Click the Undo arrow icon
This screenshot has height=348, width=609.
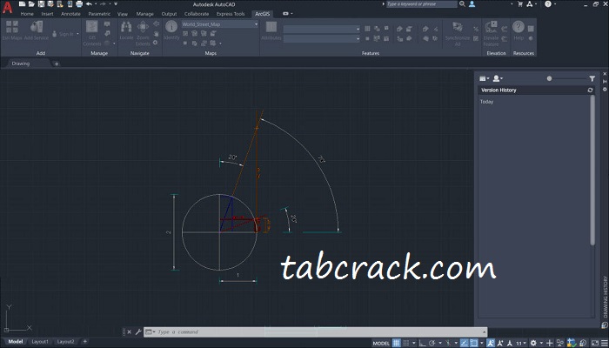89,4
